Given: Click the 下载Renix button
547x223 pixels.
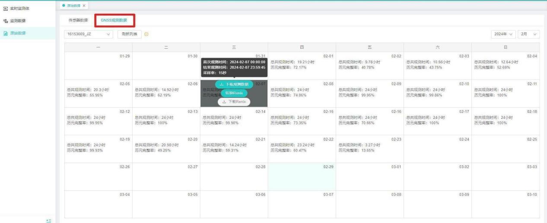Looking at the screenshot, I should (234, 102).
